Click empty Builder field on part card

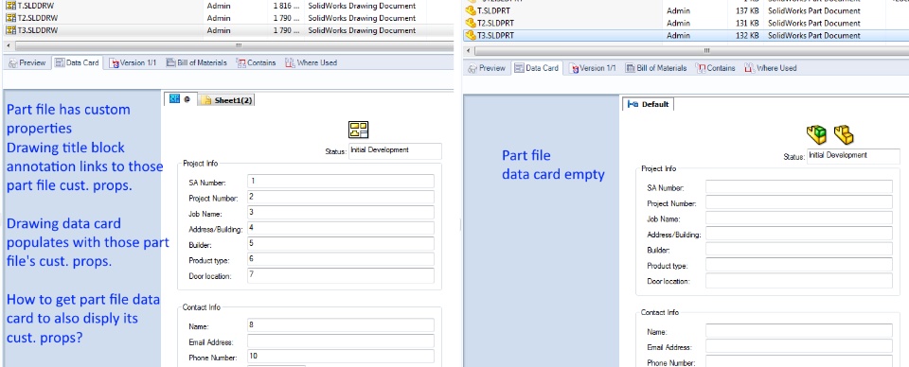point(799,250)
